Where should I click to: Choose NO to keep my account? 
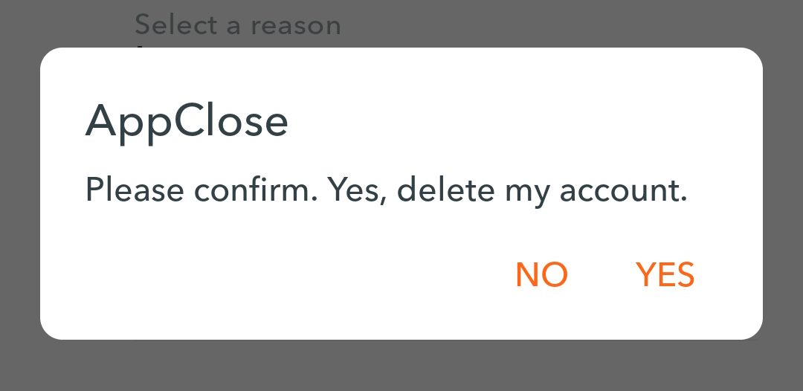coord(541,274)
